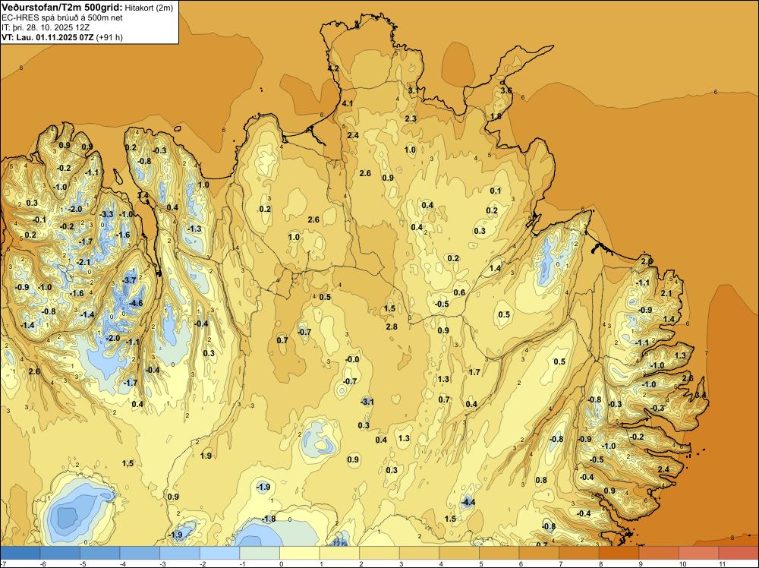Click the legend swatch between -1 and 0

(260, 553)
